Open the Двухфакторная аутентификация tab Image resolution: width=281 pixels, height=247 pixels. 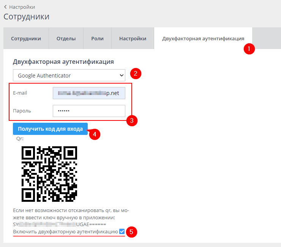tap(203, 38)
